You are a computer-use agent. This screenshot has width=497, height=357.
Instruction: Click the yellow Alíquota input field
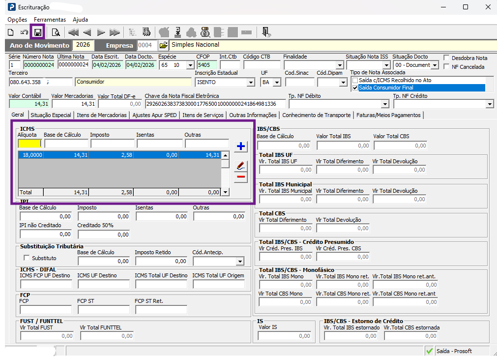[29, 144]
